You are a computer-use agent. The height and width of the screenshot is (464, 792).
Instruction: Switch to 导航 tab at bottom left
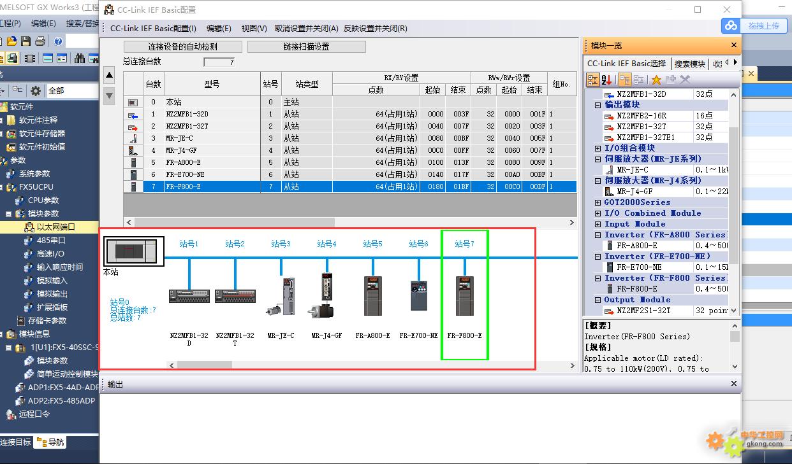51,442
